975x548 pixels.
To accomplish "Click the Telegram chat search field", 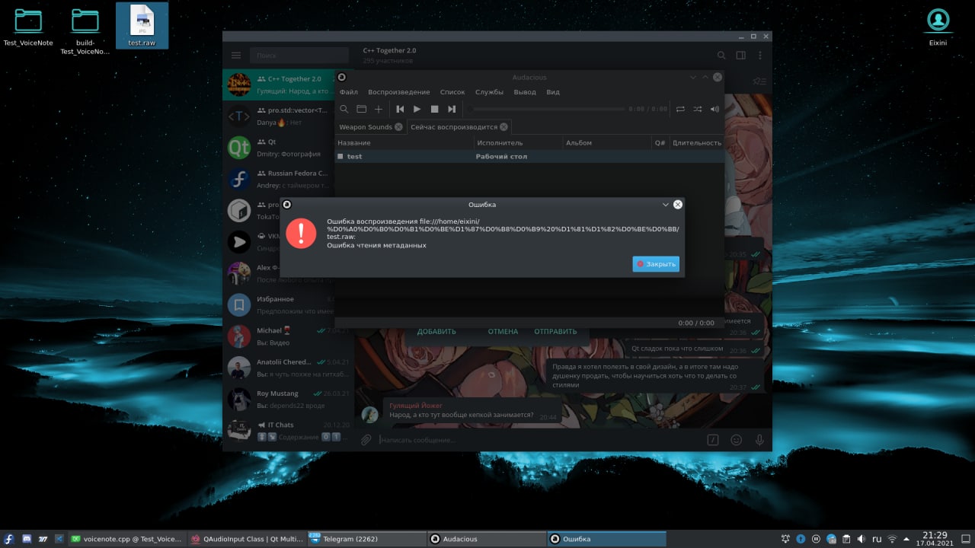I will pyautogui.click(x=299, y=56).
